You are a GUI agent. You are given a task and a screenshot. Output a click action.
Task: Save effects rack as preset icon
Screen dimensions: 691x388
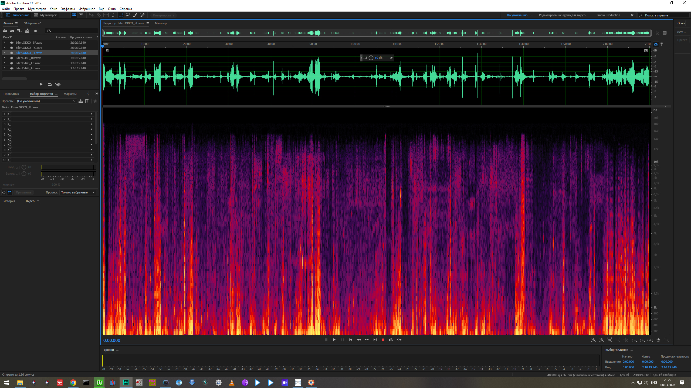pos(80,101)
